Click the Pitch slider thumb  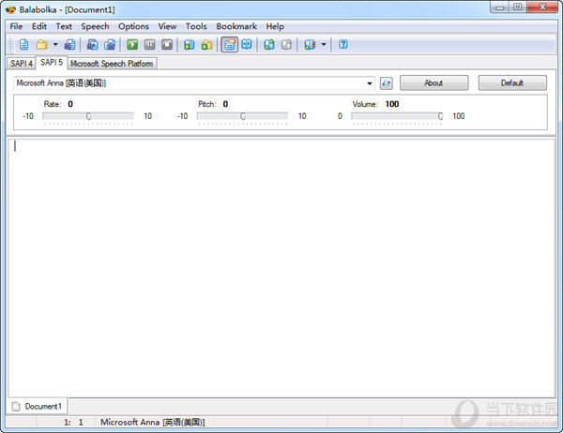[243, 116]
